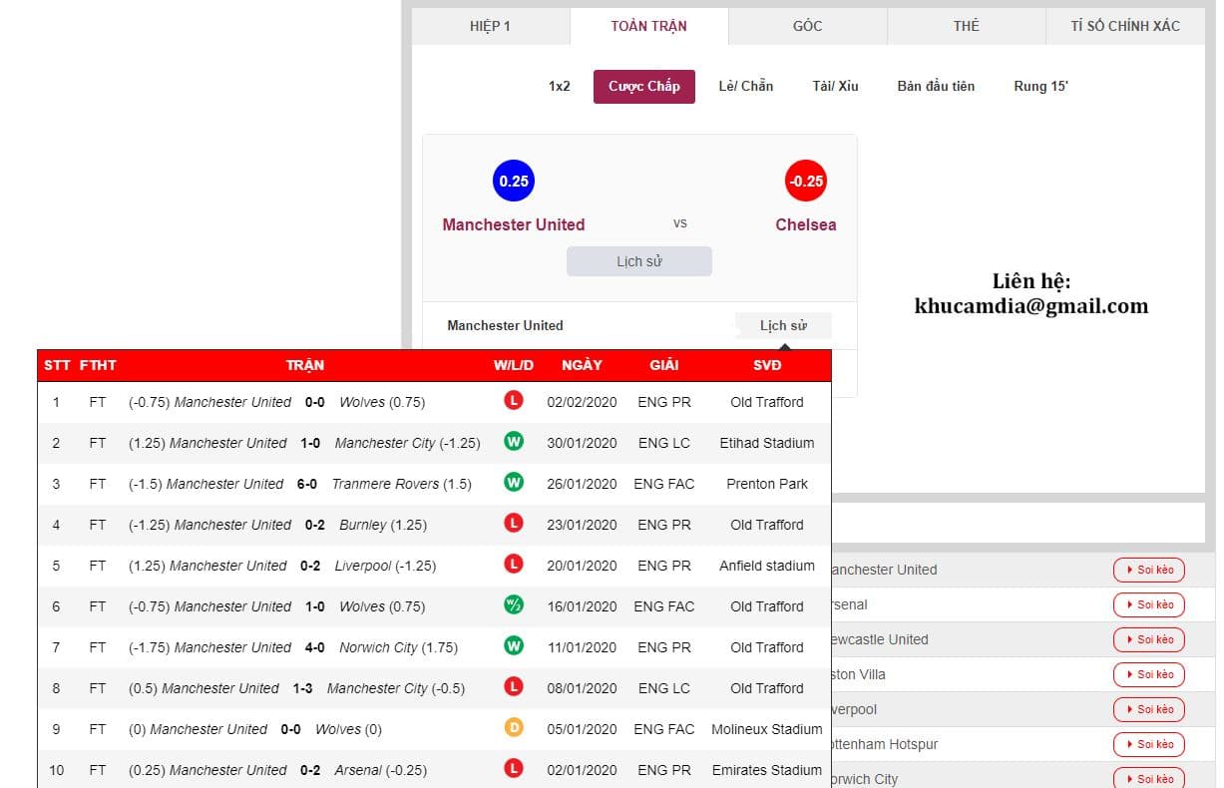The width and height of the screenshot is (1224, 788).
Task: Select the Tài/ Xỉu bet type
Action: (x=835, y=86)
